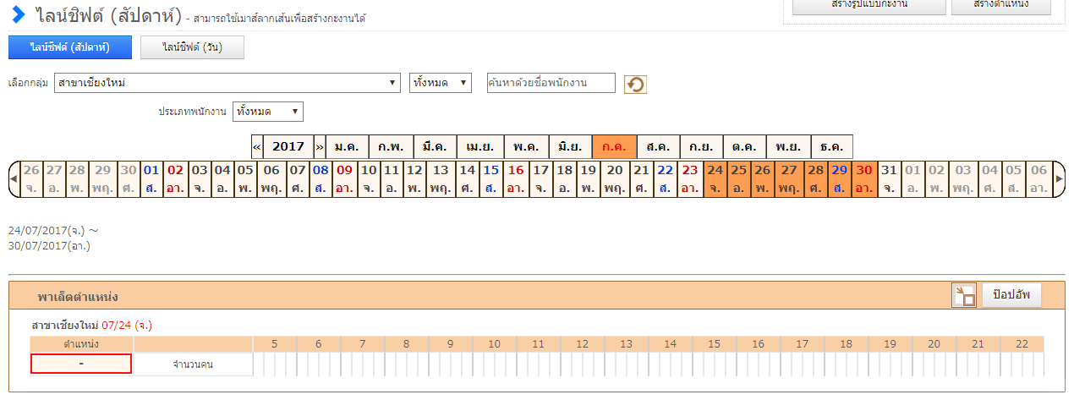Open the สาขาเชียงใหม่ group dropdown
1074x400 pixels.
[x=227, y=83]
